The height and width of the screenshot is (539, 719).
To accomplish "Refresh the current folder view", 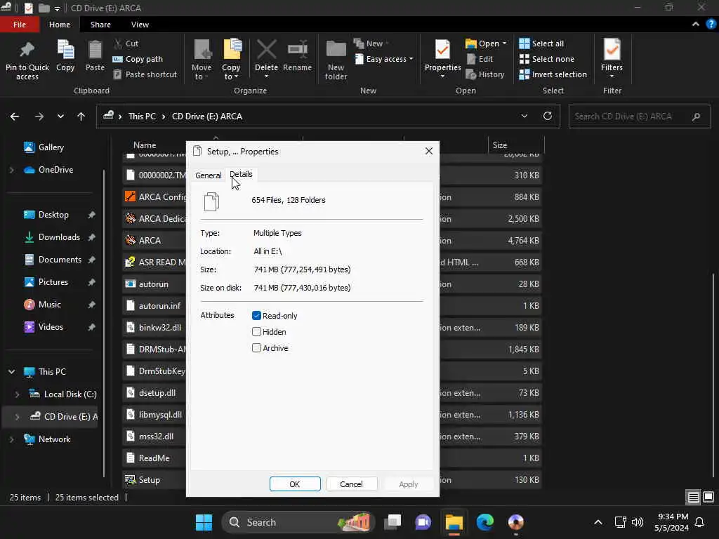I will [548, 116].
